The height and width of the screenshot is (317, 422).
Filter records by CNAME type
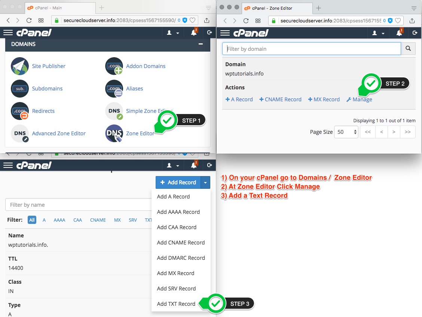[98, 220]
